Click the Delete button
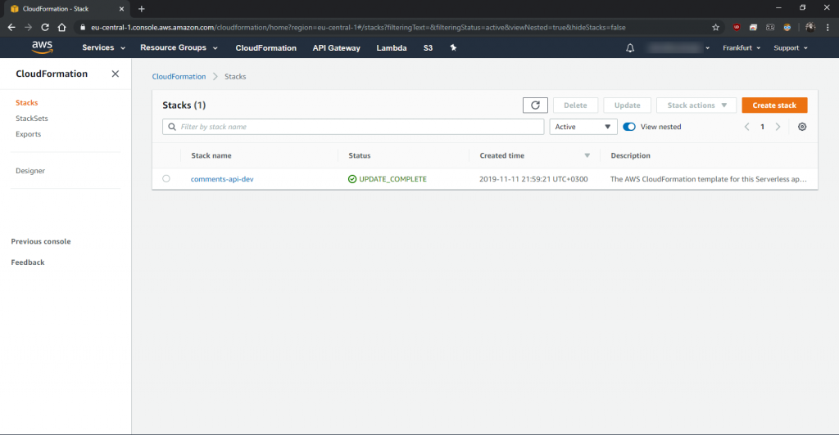839x435 pixels. point(575,105)
